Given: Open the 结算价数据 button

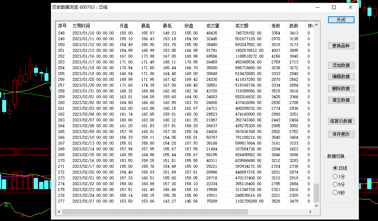Looking at the screenshot, I should pyautogui.click(x=341, y=121).
